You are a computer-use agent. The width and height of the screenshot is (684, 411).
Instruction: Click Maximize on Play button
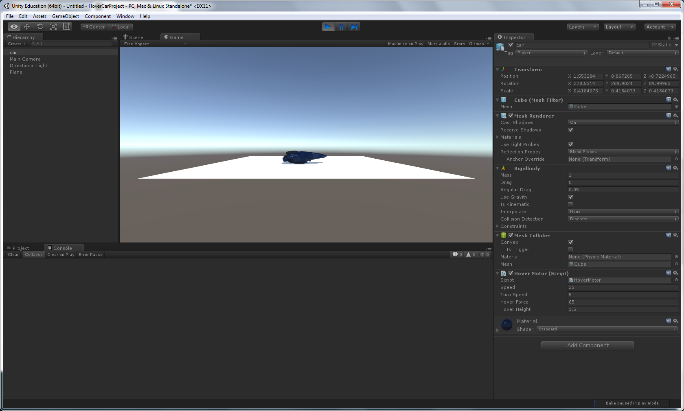click(x=406, y=44)
